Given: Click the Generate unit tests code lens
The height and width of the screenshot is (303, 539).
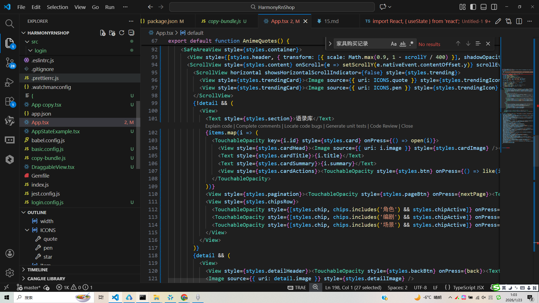Looking at the screenshot, I should [x=346, y=126].
